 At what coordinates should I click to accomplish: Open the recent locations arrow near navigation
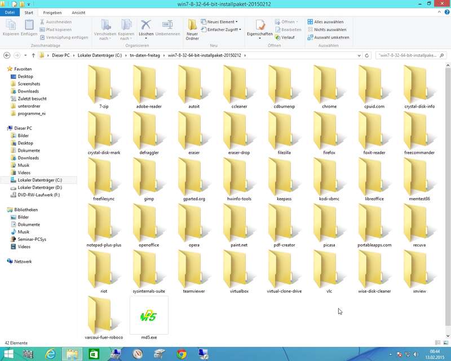coord(25,56)
